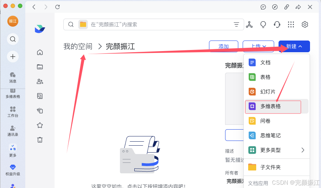Open 通讯录 contacts in sidebar
The image size is (321, 188).
point(13,131)
